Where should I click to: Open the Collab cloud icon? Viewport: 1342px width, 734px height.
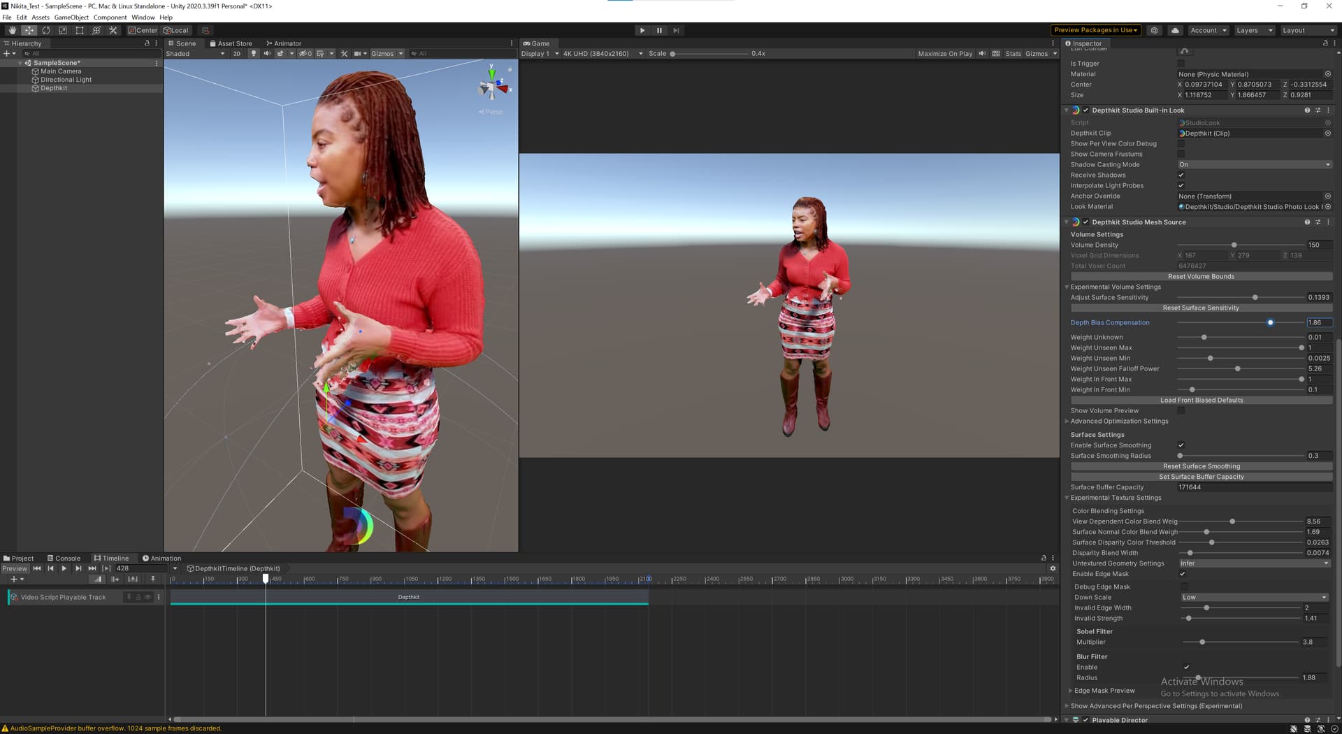pyautogui.click(x=1175, y=31)
